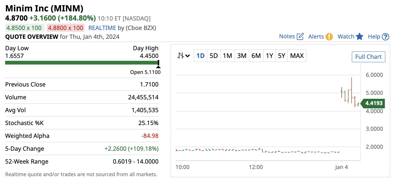Click the black current price marker on range bar
The image size is (395, 181).
tap(158, 63)
